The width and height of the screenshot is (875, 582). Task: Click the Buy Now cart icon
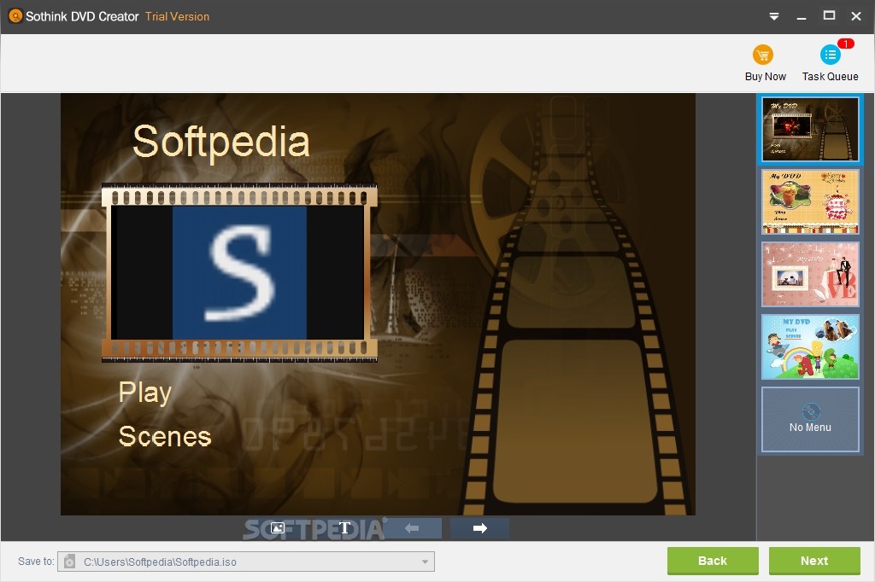point(763,55)
